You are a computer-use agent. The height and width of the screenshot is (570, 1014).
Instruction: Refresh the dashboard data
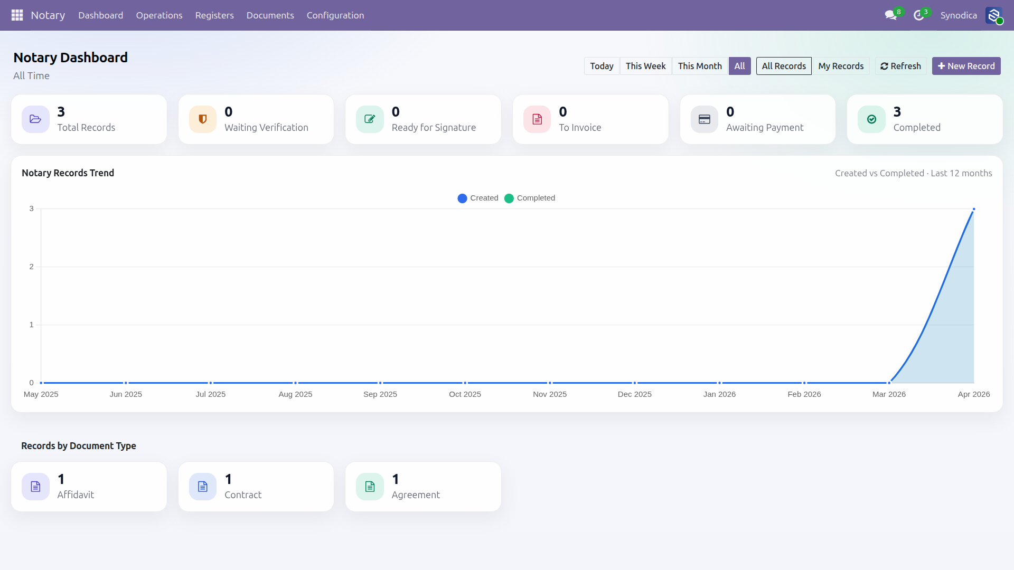(x=900, y=66)
